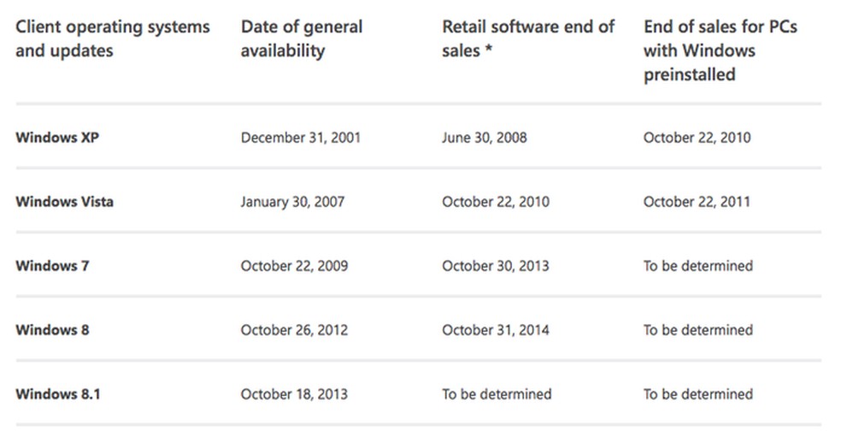Select the Windows 8.1 row label
841x448 pixels.
pyautogui.click(x=57, y=394)
